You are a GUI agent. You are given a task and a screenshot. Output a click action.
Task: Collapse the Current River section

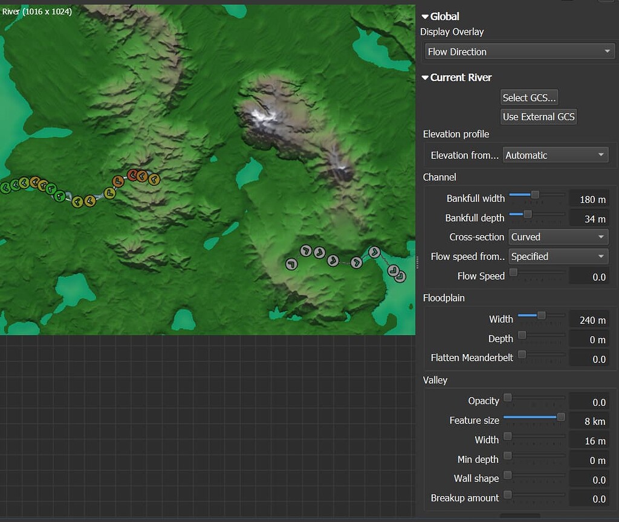(x=425, y=78)
